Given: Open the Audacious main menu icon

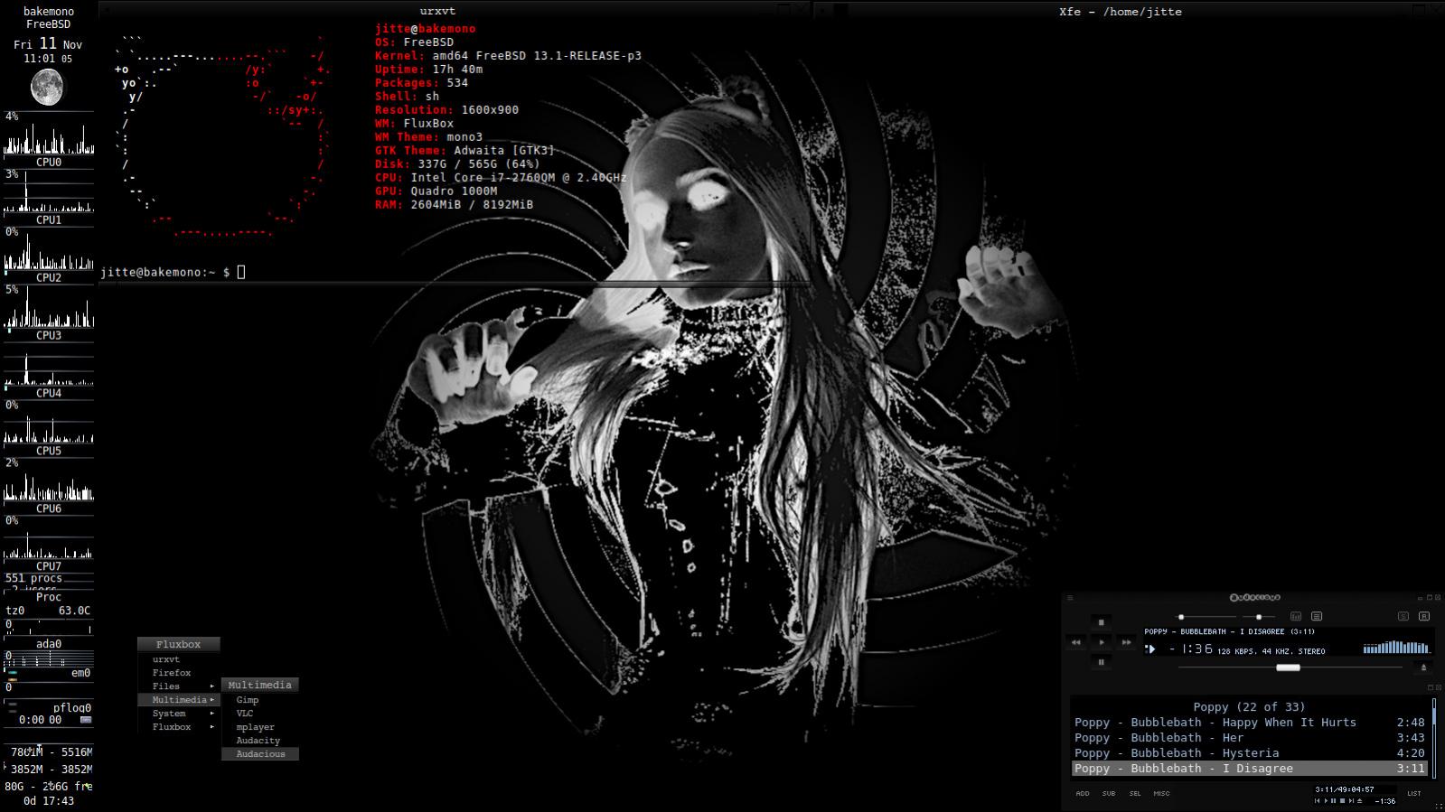Looking at the screenshot, I should [x=1070, y=597].
